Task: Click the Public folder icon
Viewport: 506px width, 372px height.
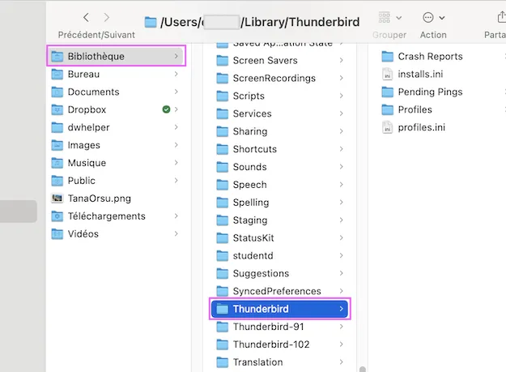Action: 57,181
